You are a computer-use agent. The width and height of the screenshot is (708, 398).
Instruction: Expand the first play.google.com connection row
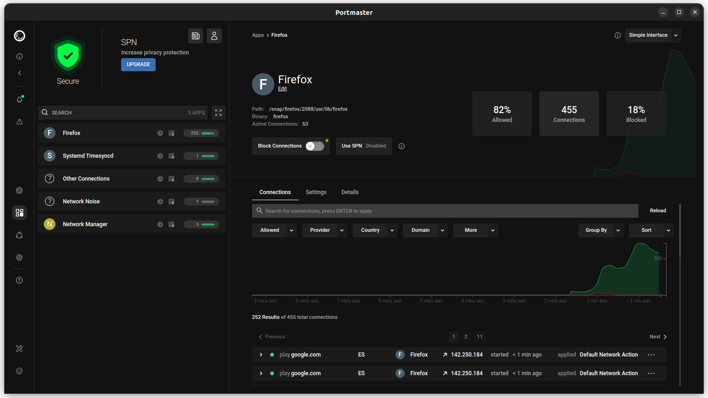(261, 355)
